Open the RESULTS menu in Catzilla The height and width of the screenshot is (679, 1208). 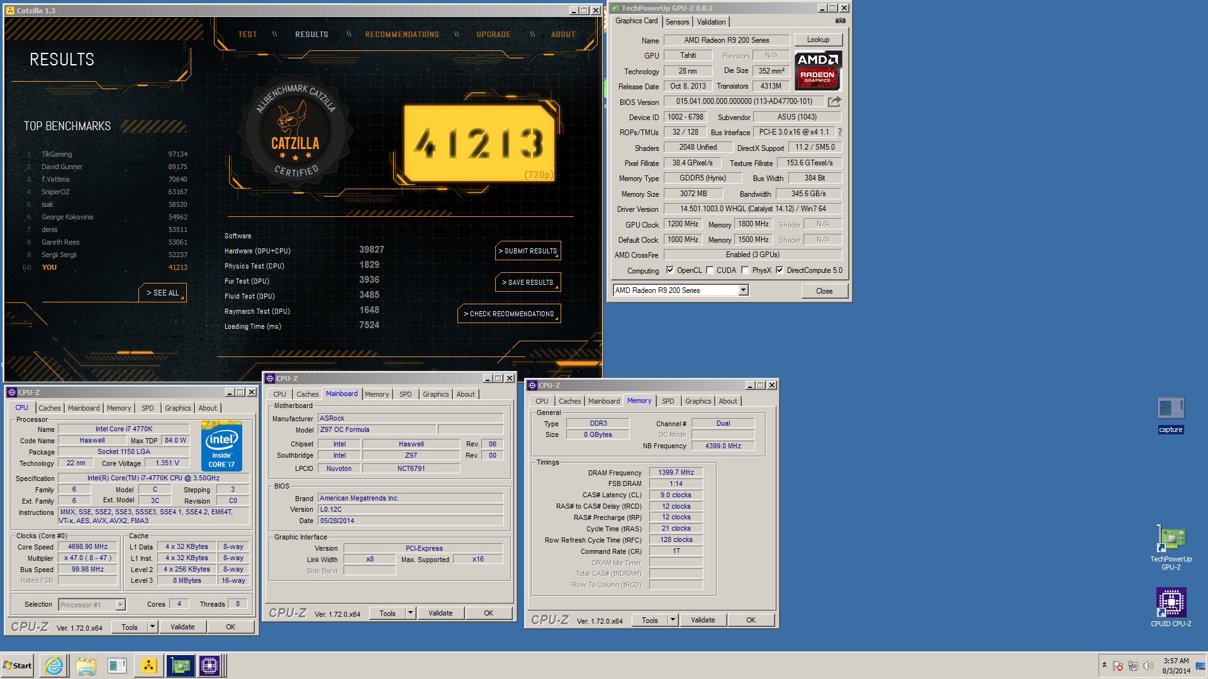311,35
